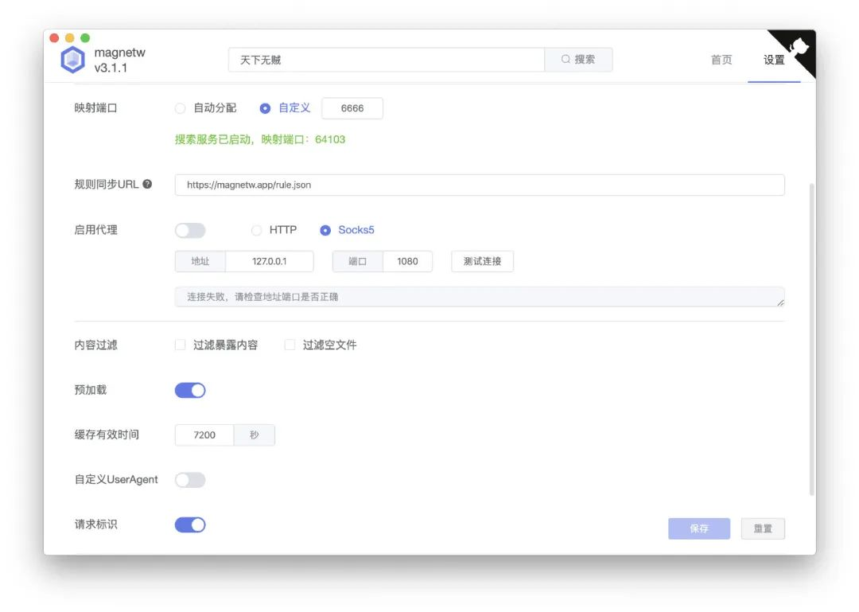Screen dimensions: 859x612
Task: Switch to the 首页 menu item
Action: [x=721, y=60]
